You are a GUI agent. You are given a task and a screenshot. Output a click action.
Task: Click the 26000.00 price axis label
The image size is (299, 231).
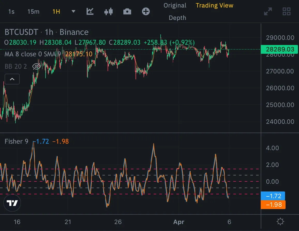(x=280, y=88)
